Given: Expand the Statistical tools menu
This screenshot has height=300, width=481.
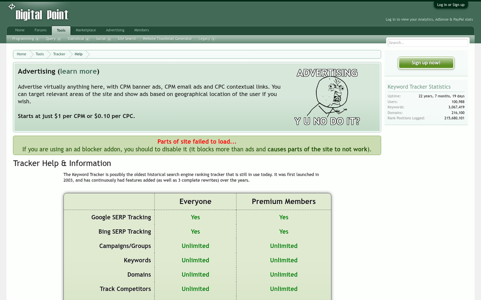Looking at the screenshot, I should (78, 39).
